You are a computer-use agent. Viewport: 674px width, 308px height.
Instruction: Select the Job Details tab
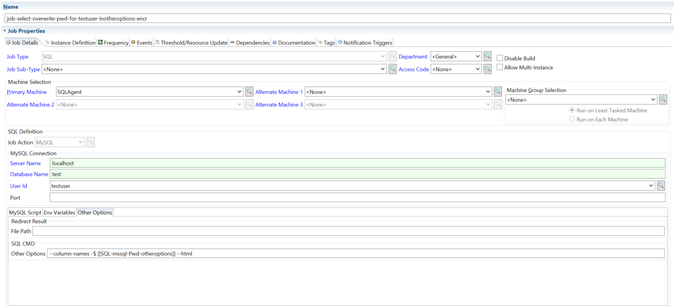[22, 43]
